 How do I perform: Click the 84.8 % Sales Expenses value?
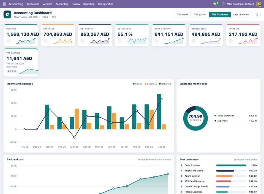click(253, 116)
